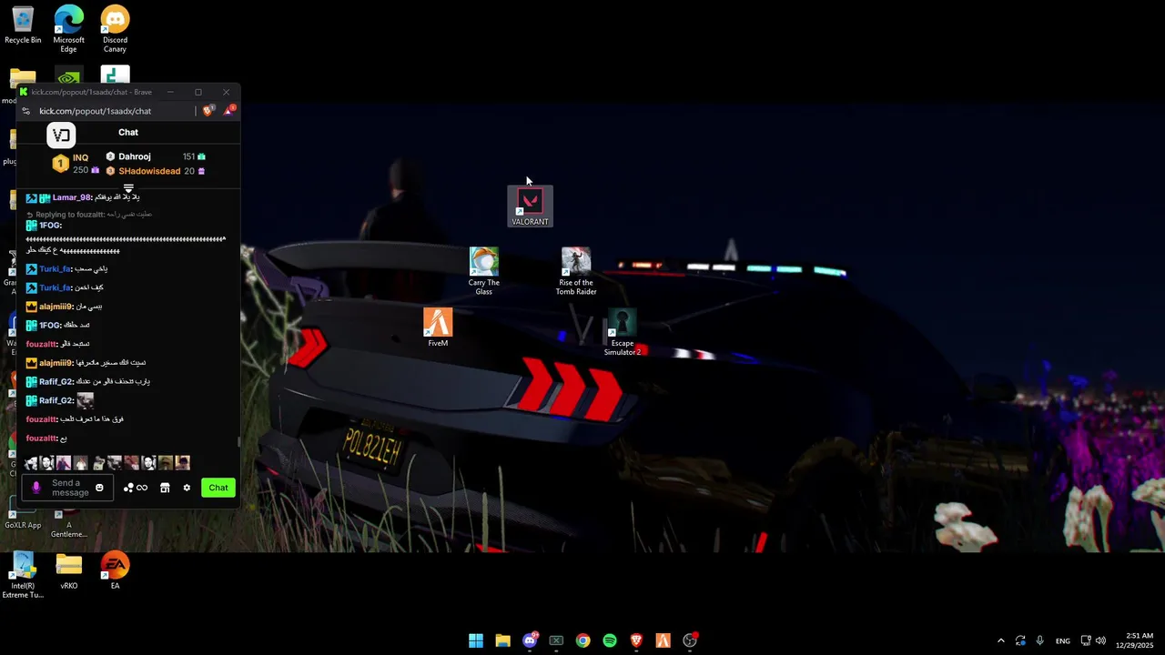Open Dahrooj leaderboard entry
Image resolution: width=1165 pixels, height=655 pixels.
[156, 156]
